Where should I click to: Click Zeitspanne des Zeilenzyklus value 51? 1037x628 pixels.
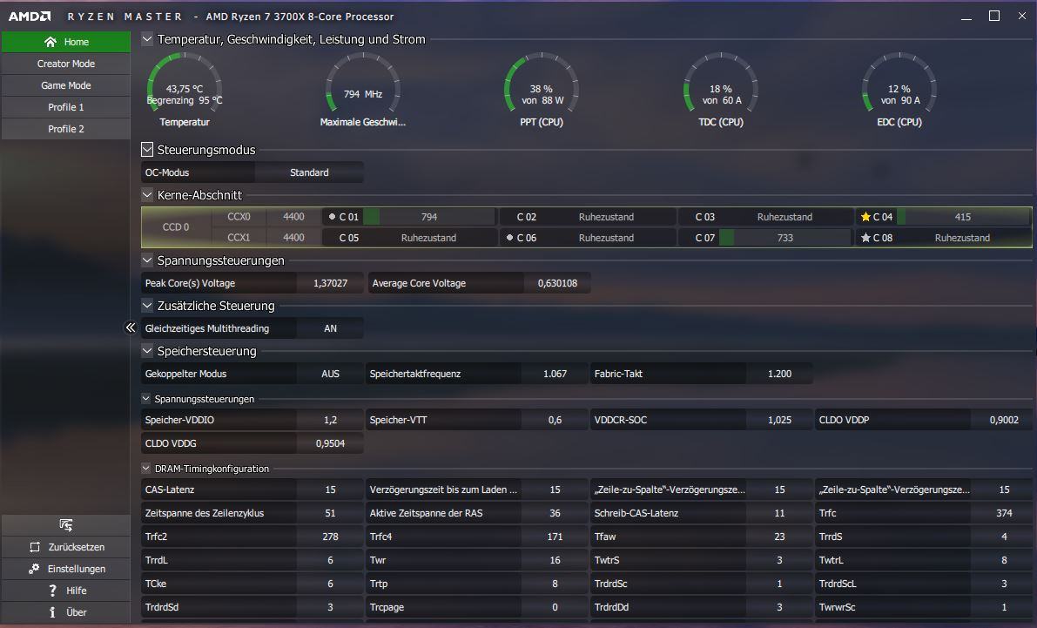(330, 513)
